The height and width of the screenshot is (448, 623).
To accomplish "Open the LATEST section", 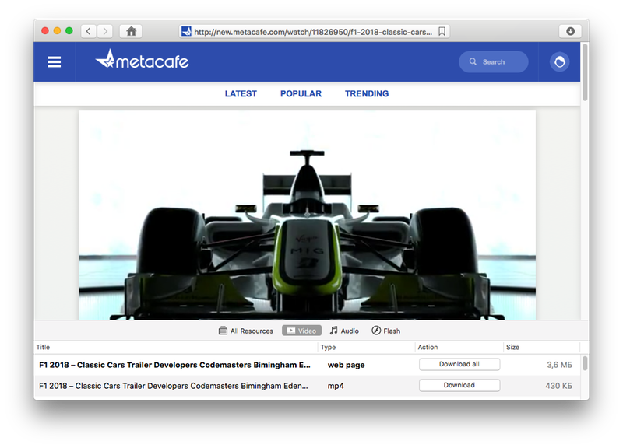I will pos(241,93).
